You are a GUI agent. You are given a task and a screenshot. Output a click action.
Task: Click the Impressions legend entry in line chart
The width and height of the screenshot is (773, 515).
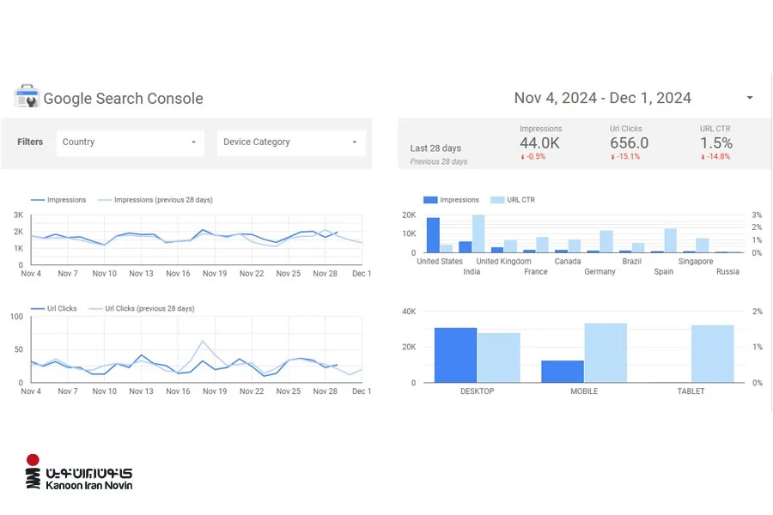[x=58, y=200]
